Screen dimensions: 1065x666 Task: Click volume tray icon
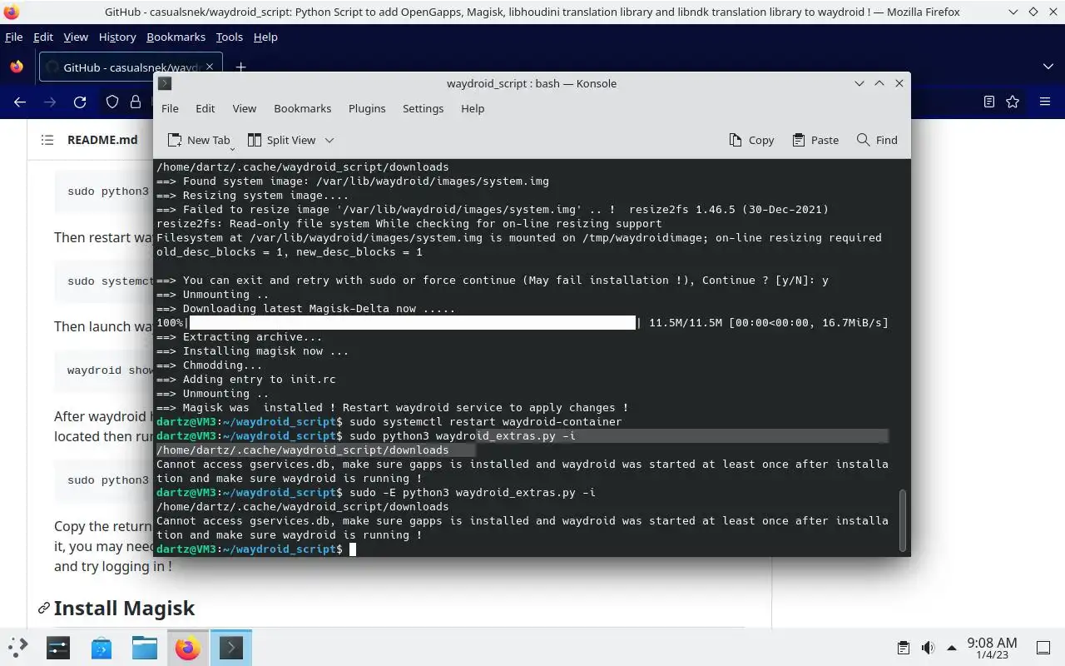tap(928, 647)
